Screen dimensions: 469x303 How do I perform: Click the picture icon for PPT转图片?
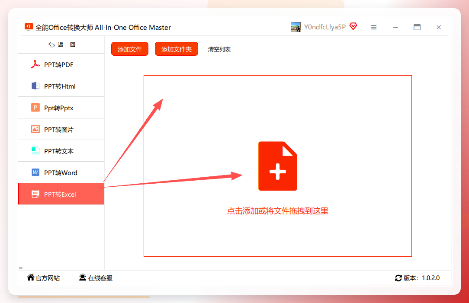pos(35,129)
